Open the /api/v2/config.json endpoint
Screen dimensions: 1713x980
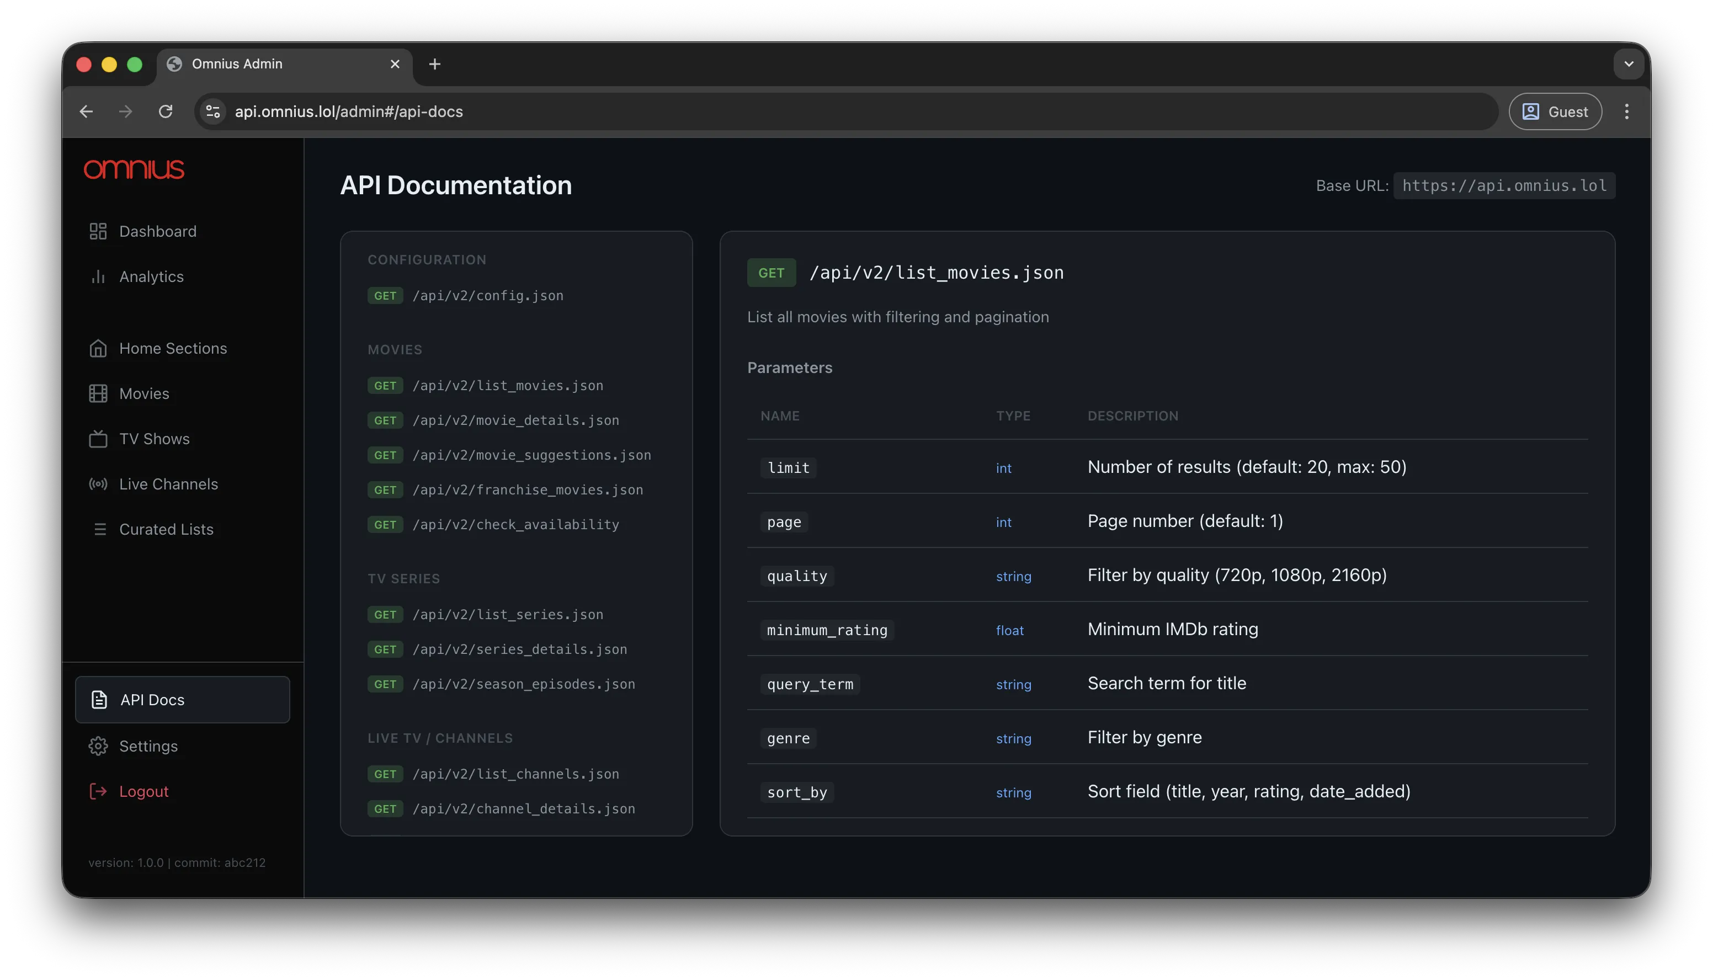coord(488,295)
